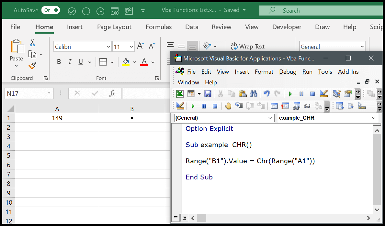Click the Undo icon in VBA toolbar
Image resolution: width=385 pixels, height=226 pixels.
pyautogui.click(x=266, y=94)
